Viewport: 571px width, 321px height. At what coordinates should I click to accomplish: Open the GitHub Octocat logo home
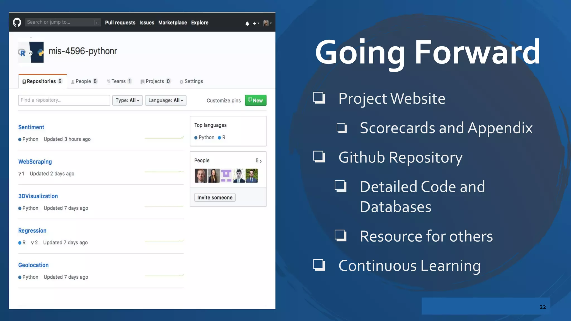tap(17, 22)
